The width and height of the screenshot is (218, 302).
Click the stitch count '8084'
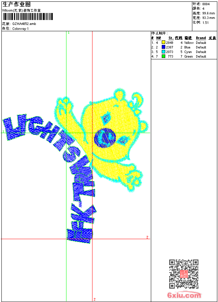[206, 4]
